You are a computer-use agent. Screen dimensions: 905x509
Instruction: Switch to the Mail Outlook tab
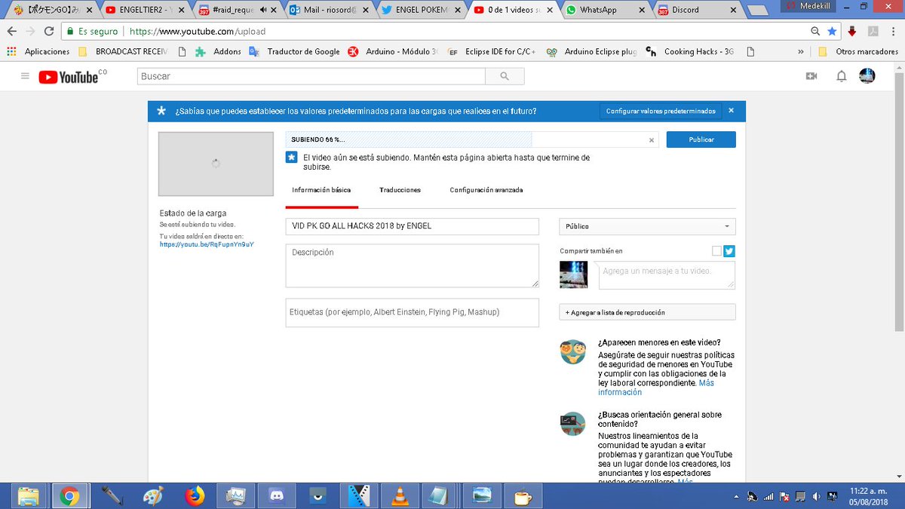(327, 10)
